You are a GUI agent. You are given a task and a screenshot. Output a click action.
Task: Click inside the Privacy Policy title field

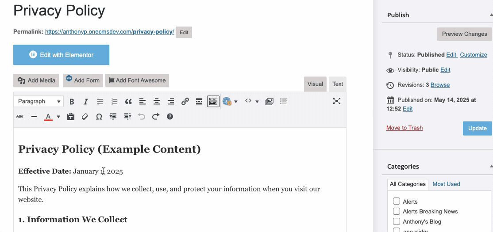point(177,11)
